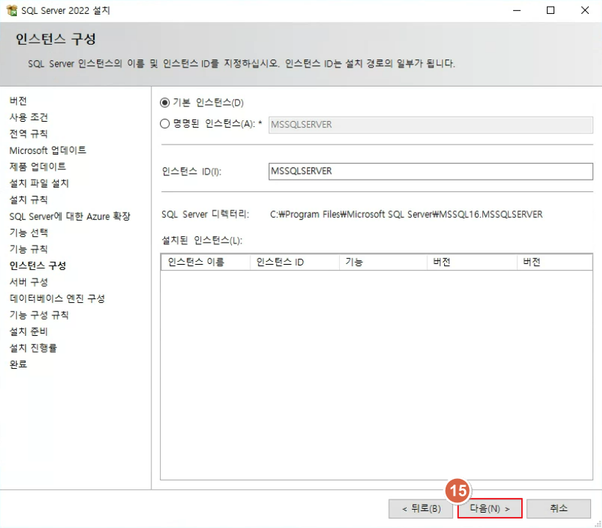Click the 설치 준비 step
The width and height of the screenshot is (602, 528).
click(x=29, y=331)
